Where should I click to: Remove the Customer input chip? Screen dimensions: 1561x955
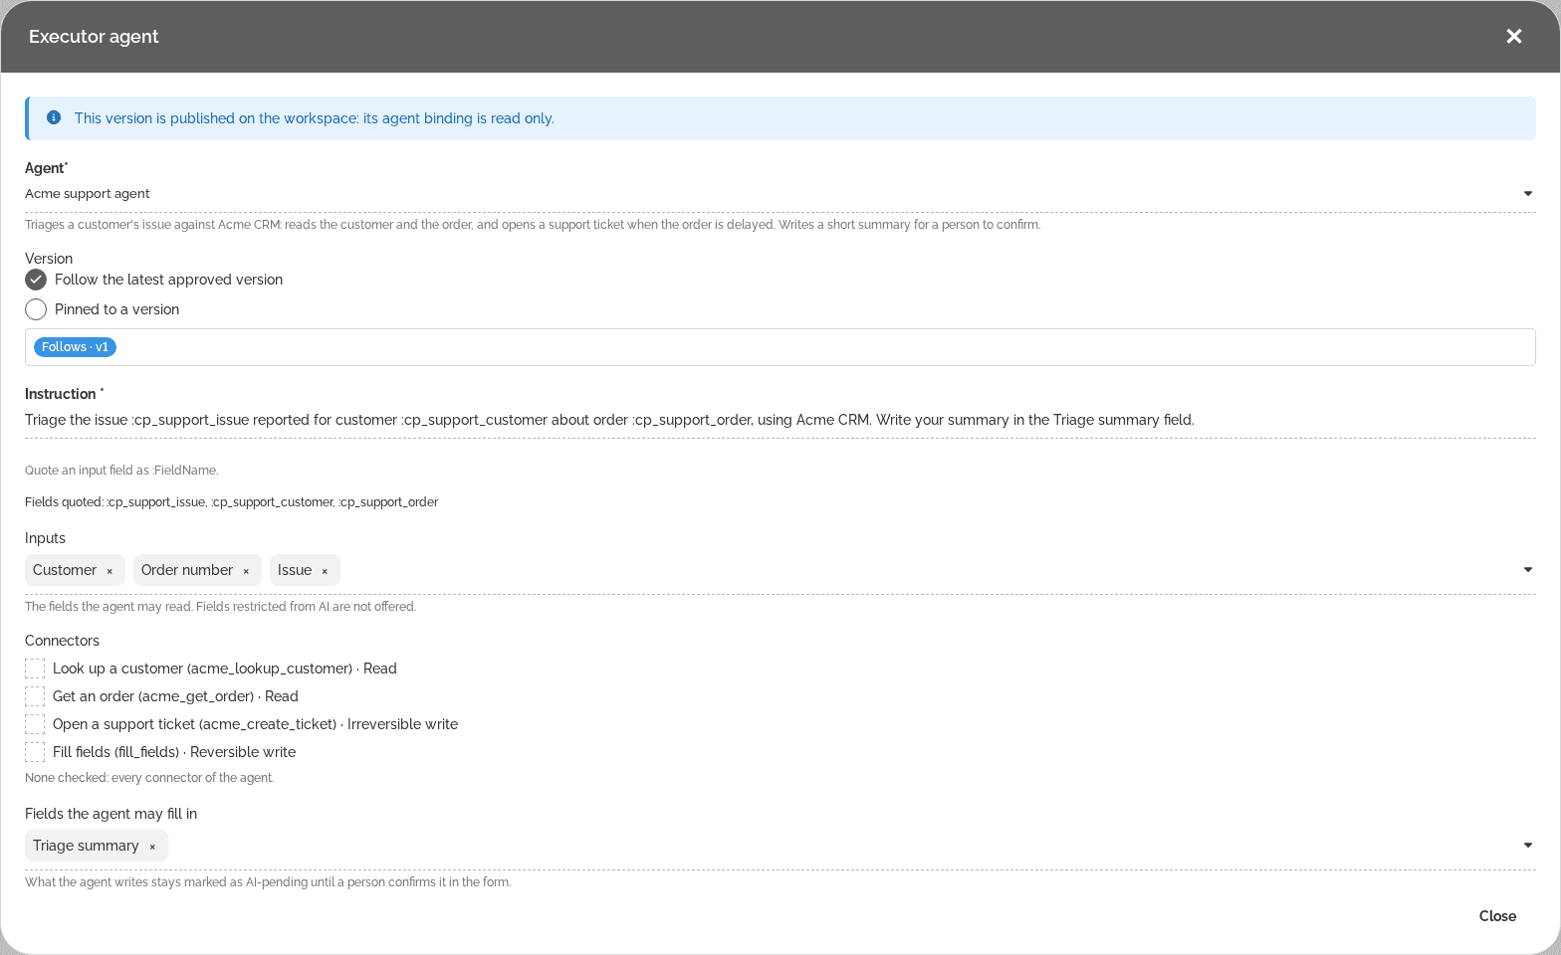click(110, 571)
